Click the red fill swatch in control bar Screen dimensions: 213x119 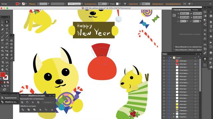tap(17, 4)
